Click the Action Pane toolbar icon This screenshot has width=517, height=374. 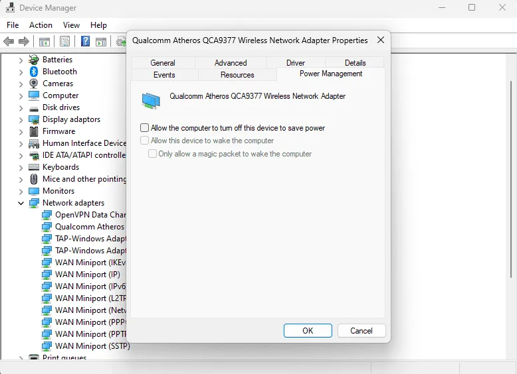pos(101,42)
